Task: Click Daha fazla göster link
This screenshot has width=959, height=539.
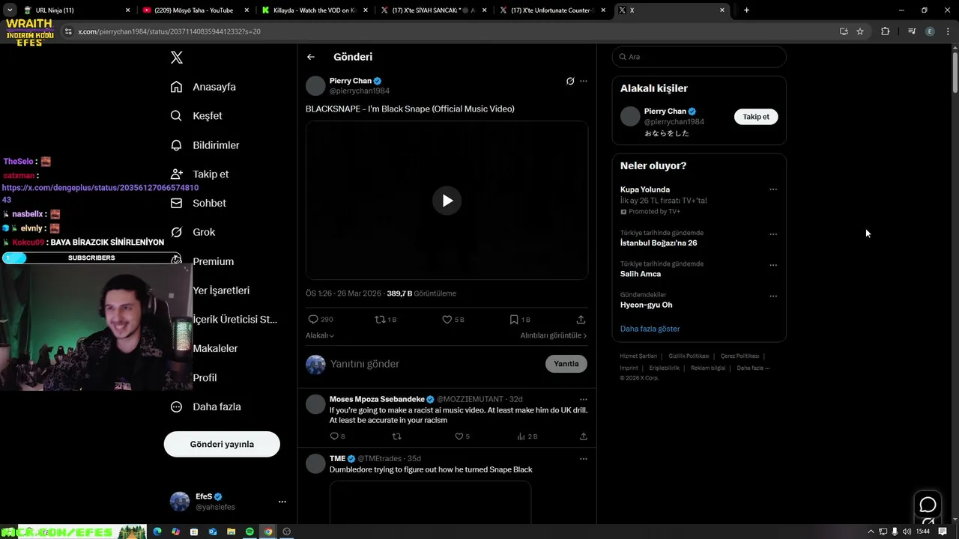Action: (x=650, y=329)
